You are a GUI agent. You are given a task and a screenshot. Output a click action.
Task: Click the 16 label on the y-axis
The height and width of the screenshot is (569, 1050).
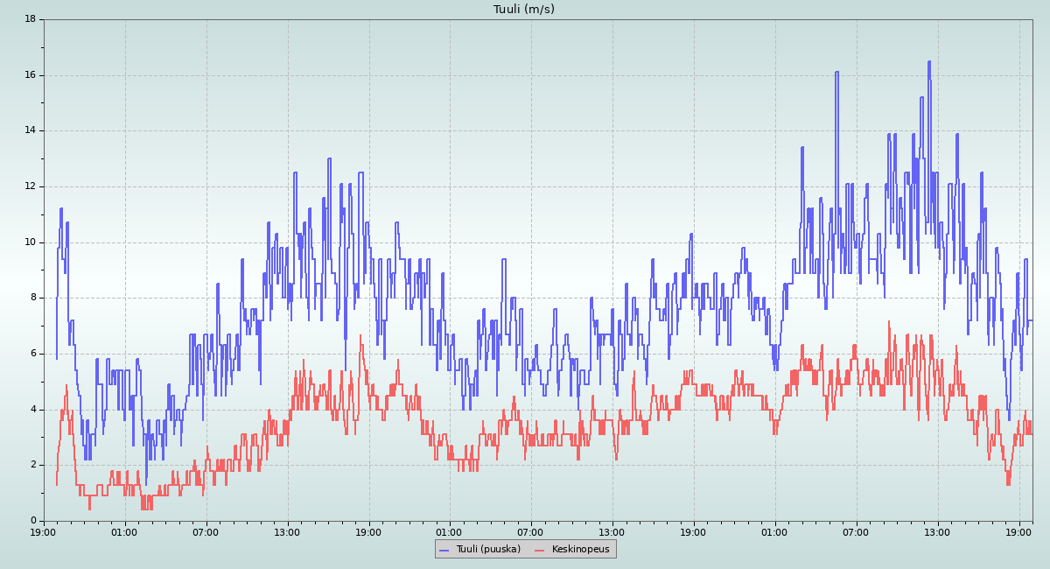click(x=30, y=74)
